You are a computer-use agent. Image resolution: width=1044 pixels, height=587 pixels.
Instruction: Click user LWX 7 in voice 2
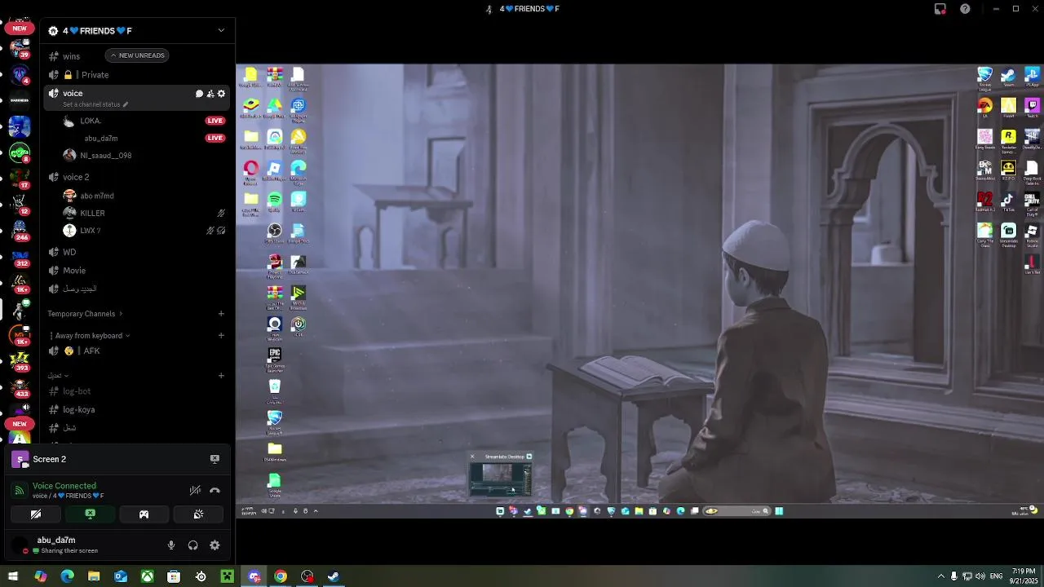click(x=91, y=231)
